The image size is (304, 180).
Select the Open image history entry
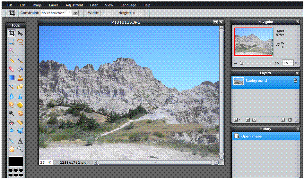point(251,137)
